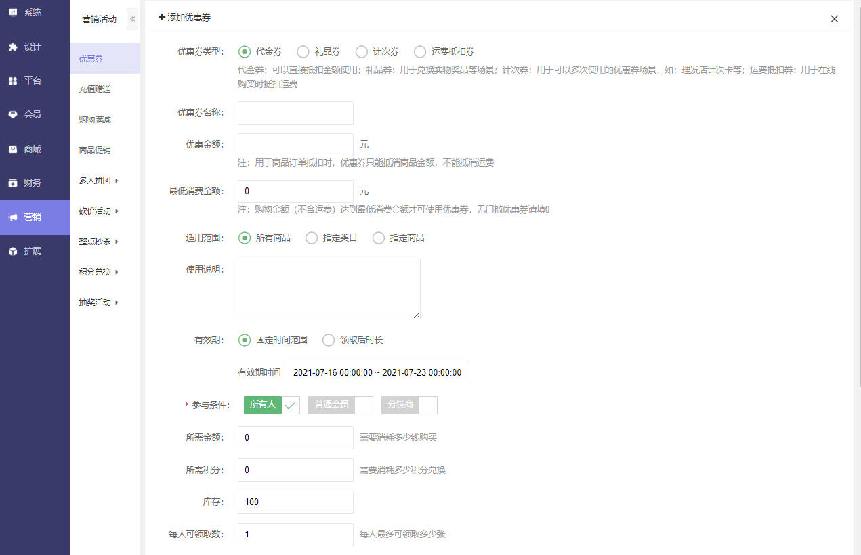Viewport: 861px width, 555px height.
Task: Select 礼品券 coupon type
Action: (x=319, y=51)
